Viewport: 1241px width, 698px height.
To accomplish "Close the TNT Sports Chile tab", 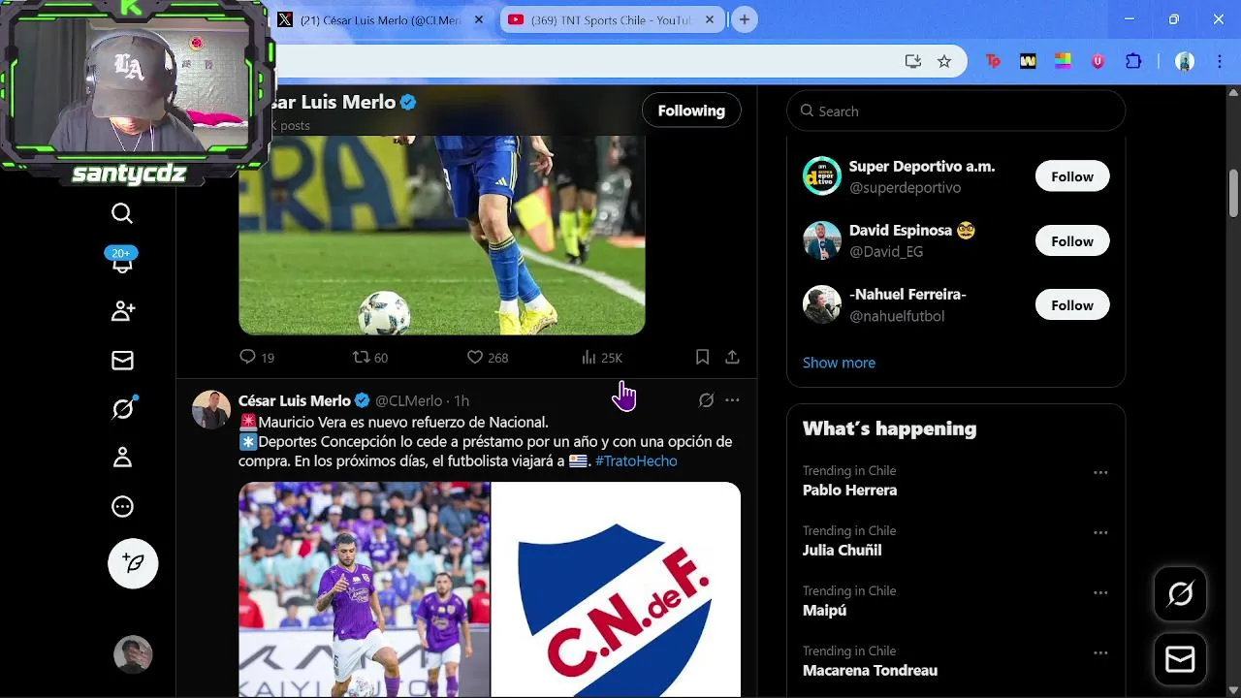I will [x=710, y=19].
